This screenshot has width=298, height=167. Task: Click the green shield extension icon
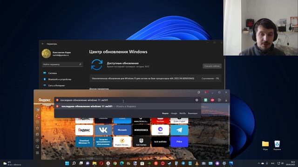click(205, 100)
